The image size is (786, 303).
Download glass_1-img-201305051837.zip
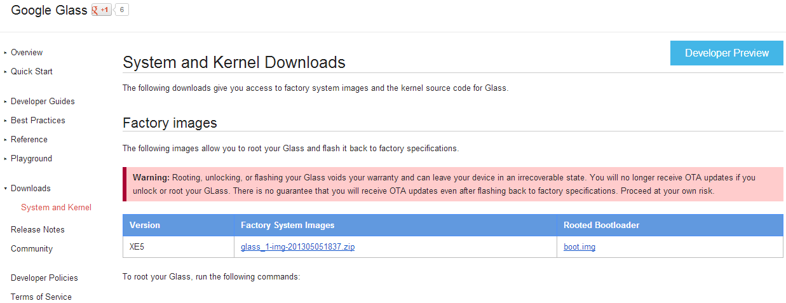click(x=298, y=247)
